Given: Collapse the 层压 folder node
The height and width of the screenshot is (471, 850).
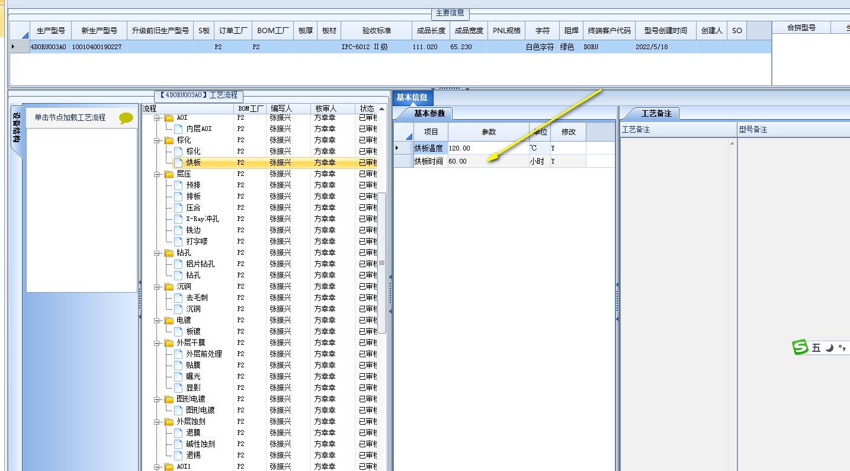Looking at the screenshot, I should point(158,174).
